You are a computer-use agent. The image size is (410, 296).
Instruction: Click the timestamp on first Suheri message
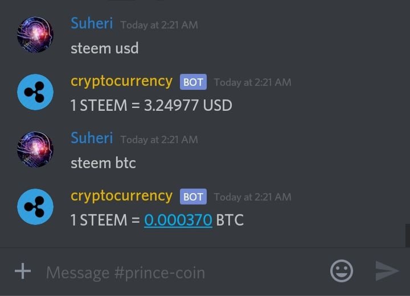pyautogui.click(x=159, y=25)
